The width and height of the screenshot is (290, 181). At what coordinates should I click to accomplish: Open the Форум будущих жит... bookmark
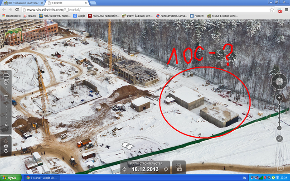137,16
